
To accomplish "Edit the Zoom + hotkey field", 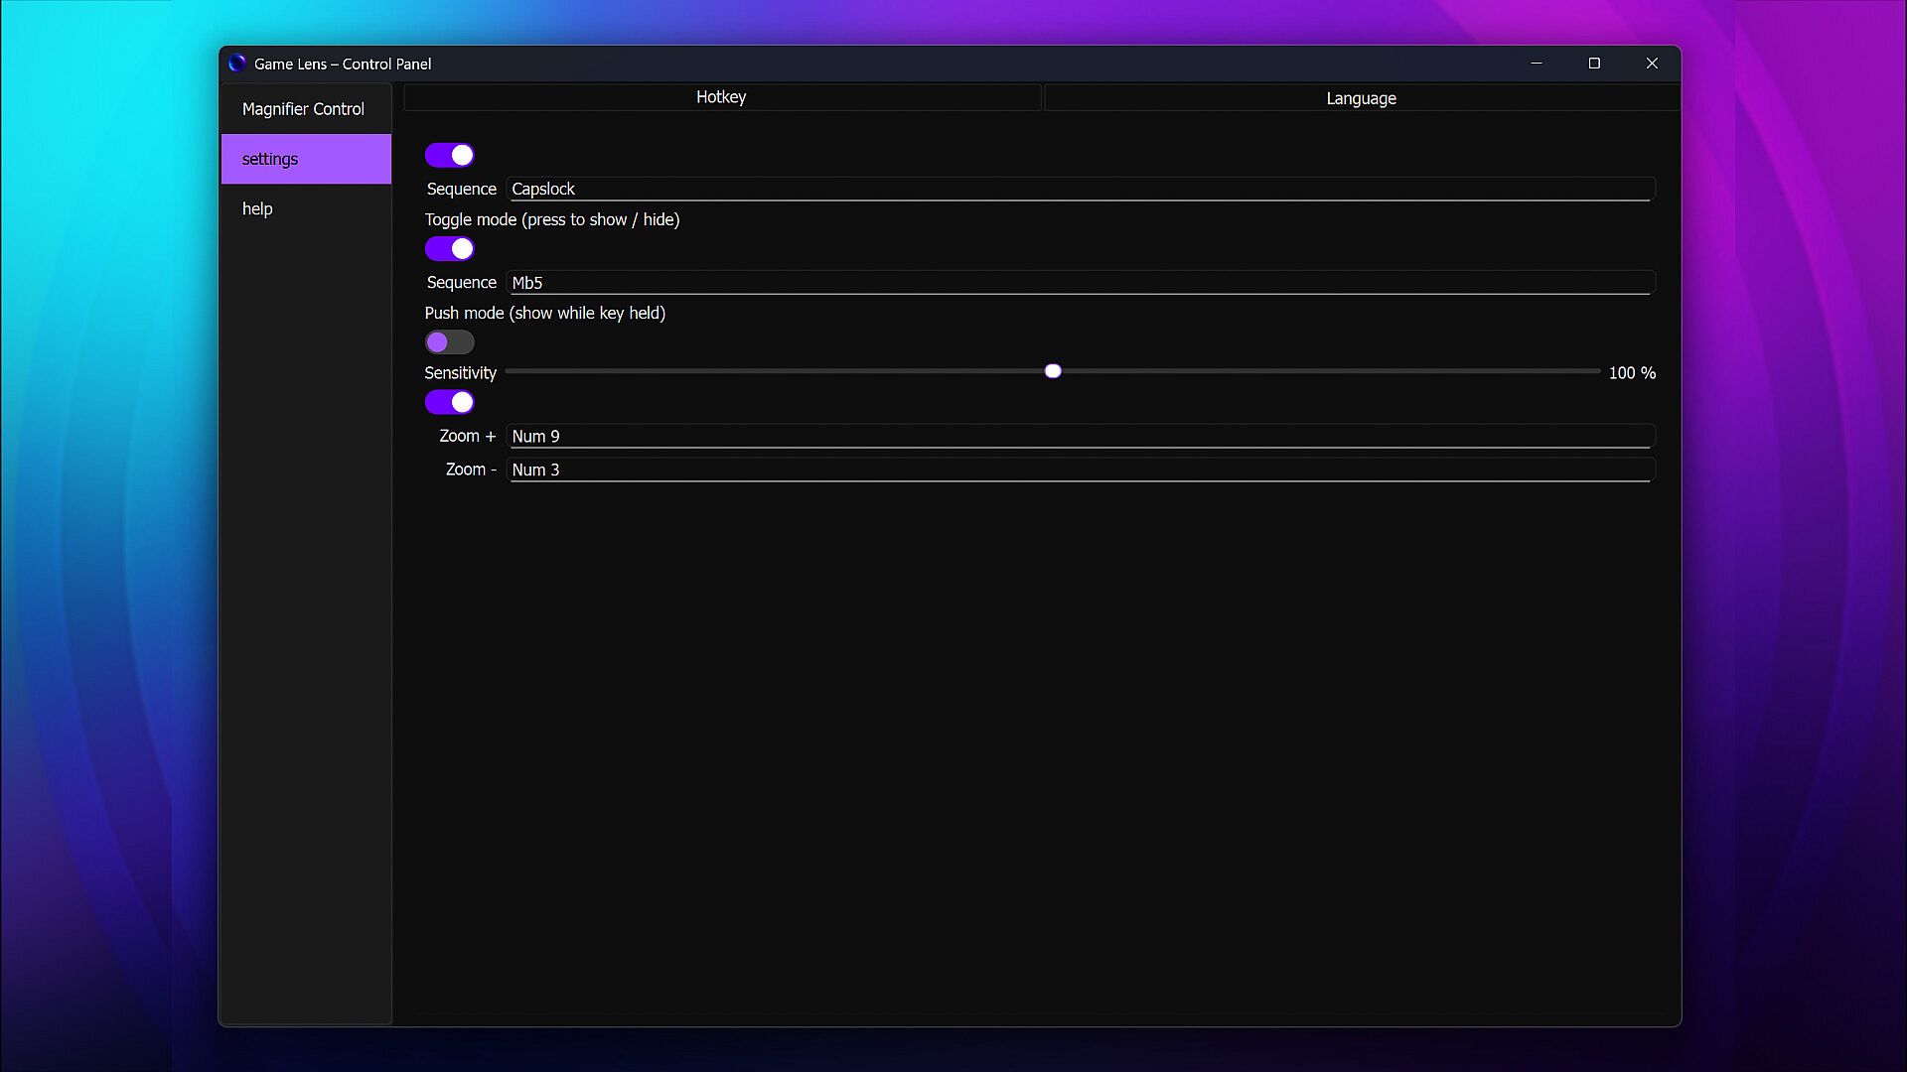I will click(x=1079, y=437).
